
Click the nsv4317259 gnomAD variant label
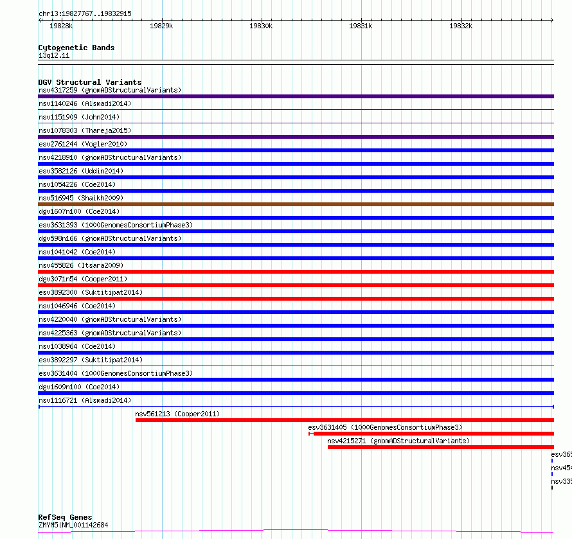click(x=110, y=90)
